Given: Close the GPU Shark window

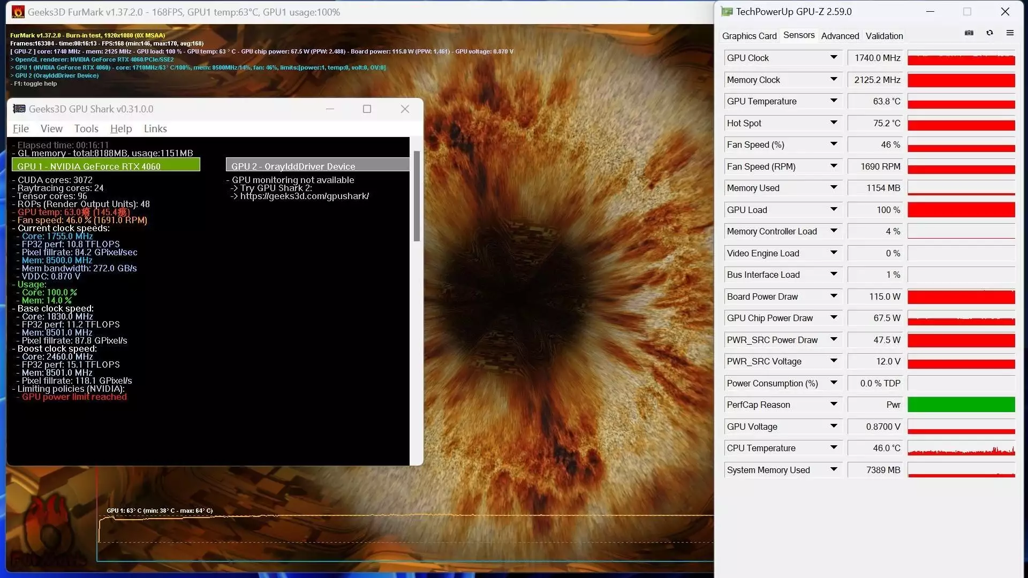Looking at the screenshot, I should pos(405,109).
